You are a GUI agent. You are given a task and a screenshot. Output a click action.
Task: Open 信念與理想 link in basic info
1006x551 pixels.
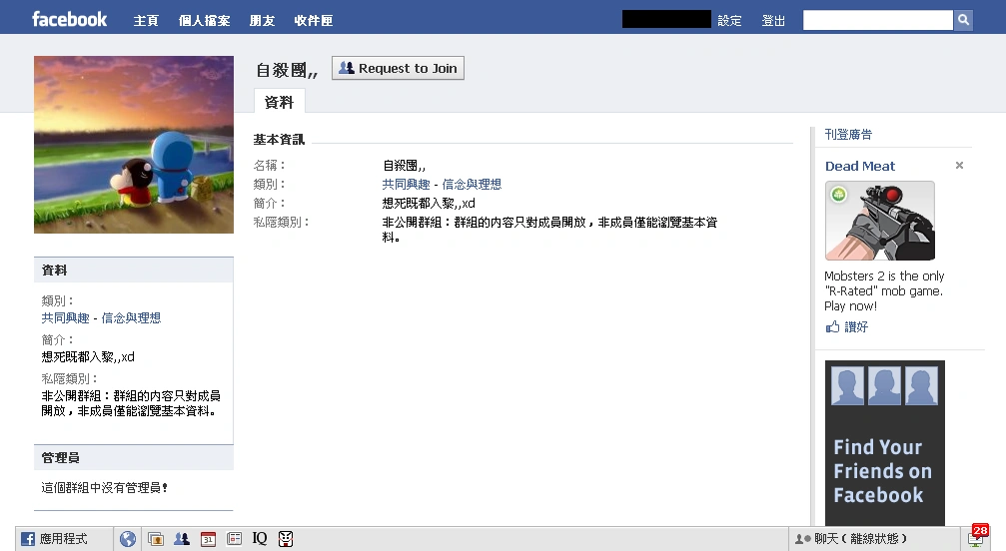[x=472, y=185]
